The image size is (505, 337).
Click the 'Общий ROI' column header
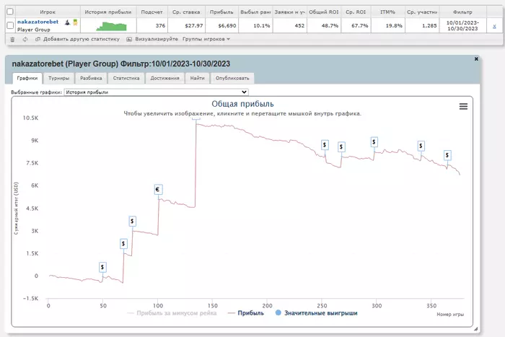pyautogui.click(x=324, y=12)
